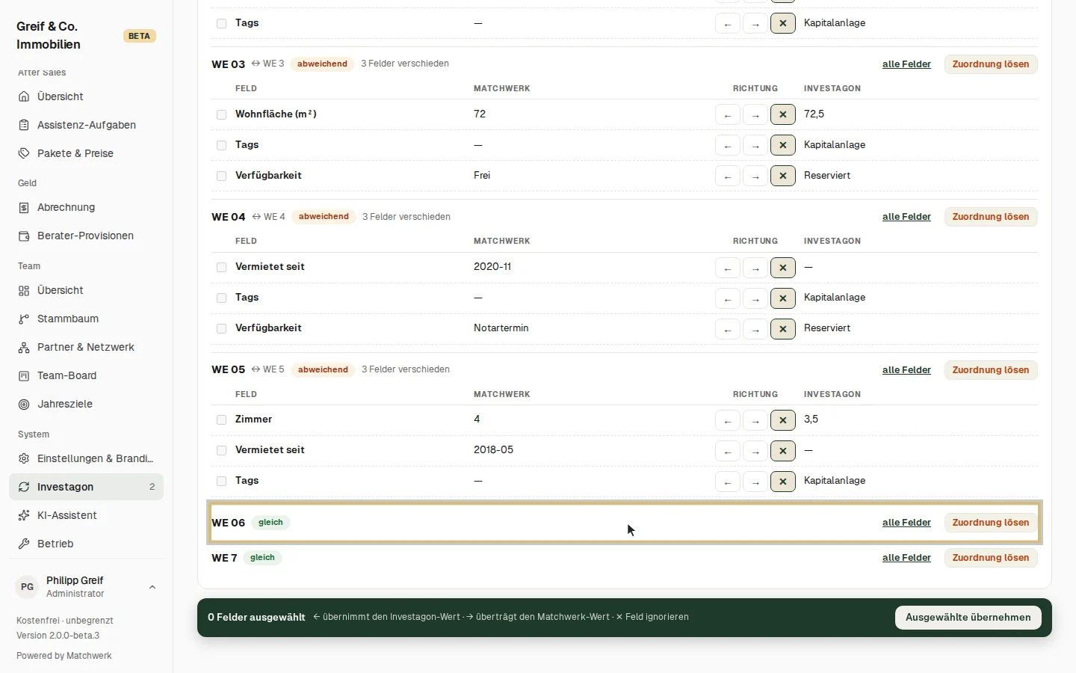Go to Jahresziele
Screen dimensions: 1076x673
coord(86,404)
